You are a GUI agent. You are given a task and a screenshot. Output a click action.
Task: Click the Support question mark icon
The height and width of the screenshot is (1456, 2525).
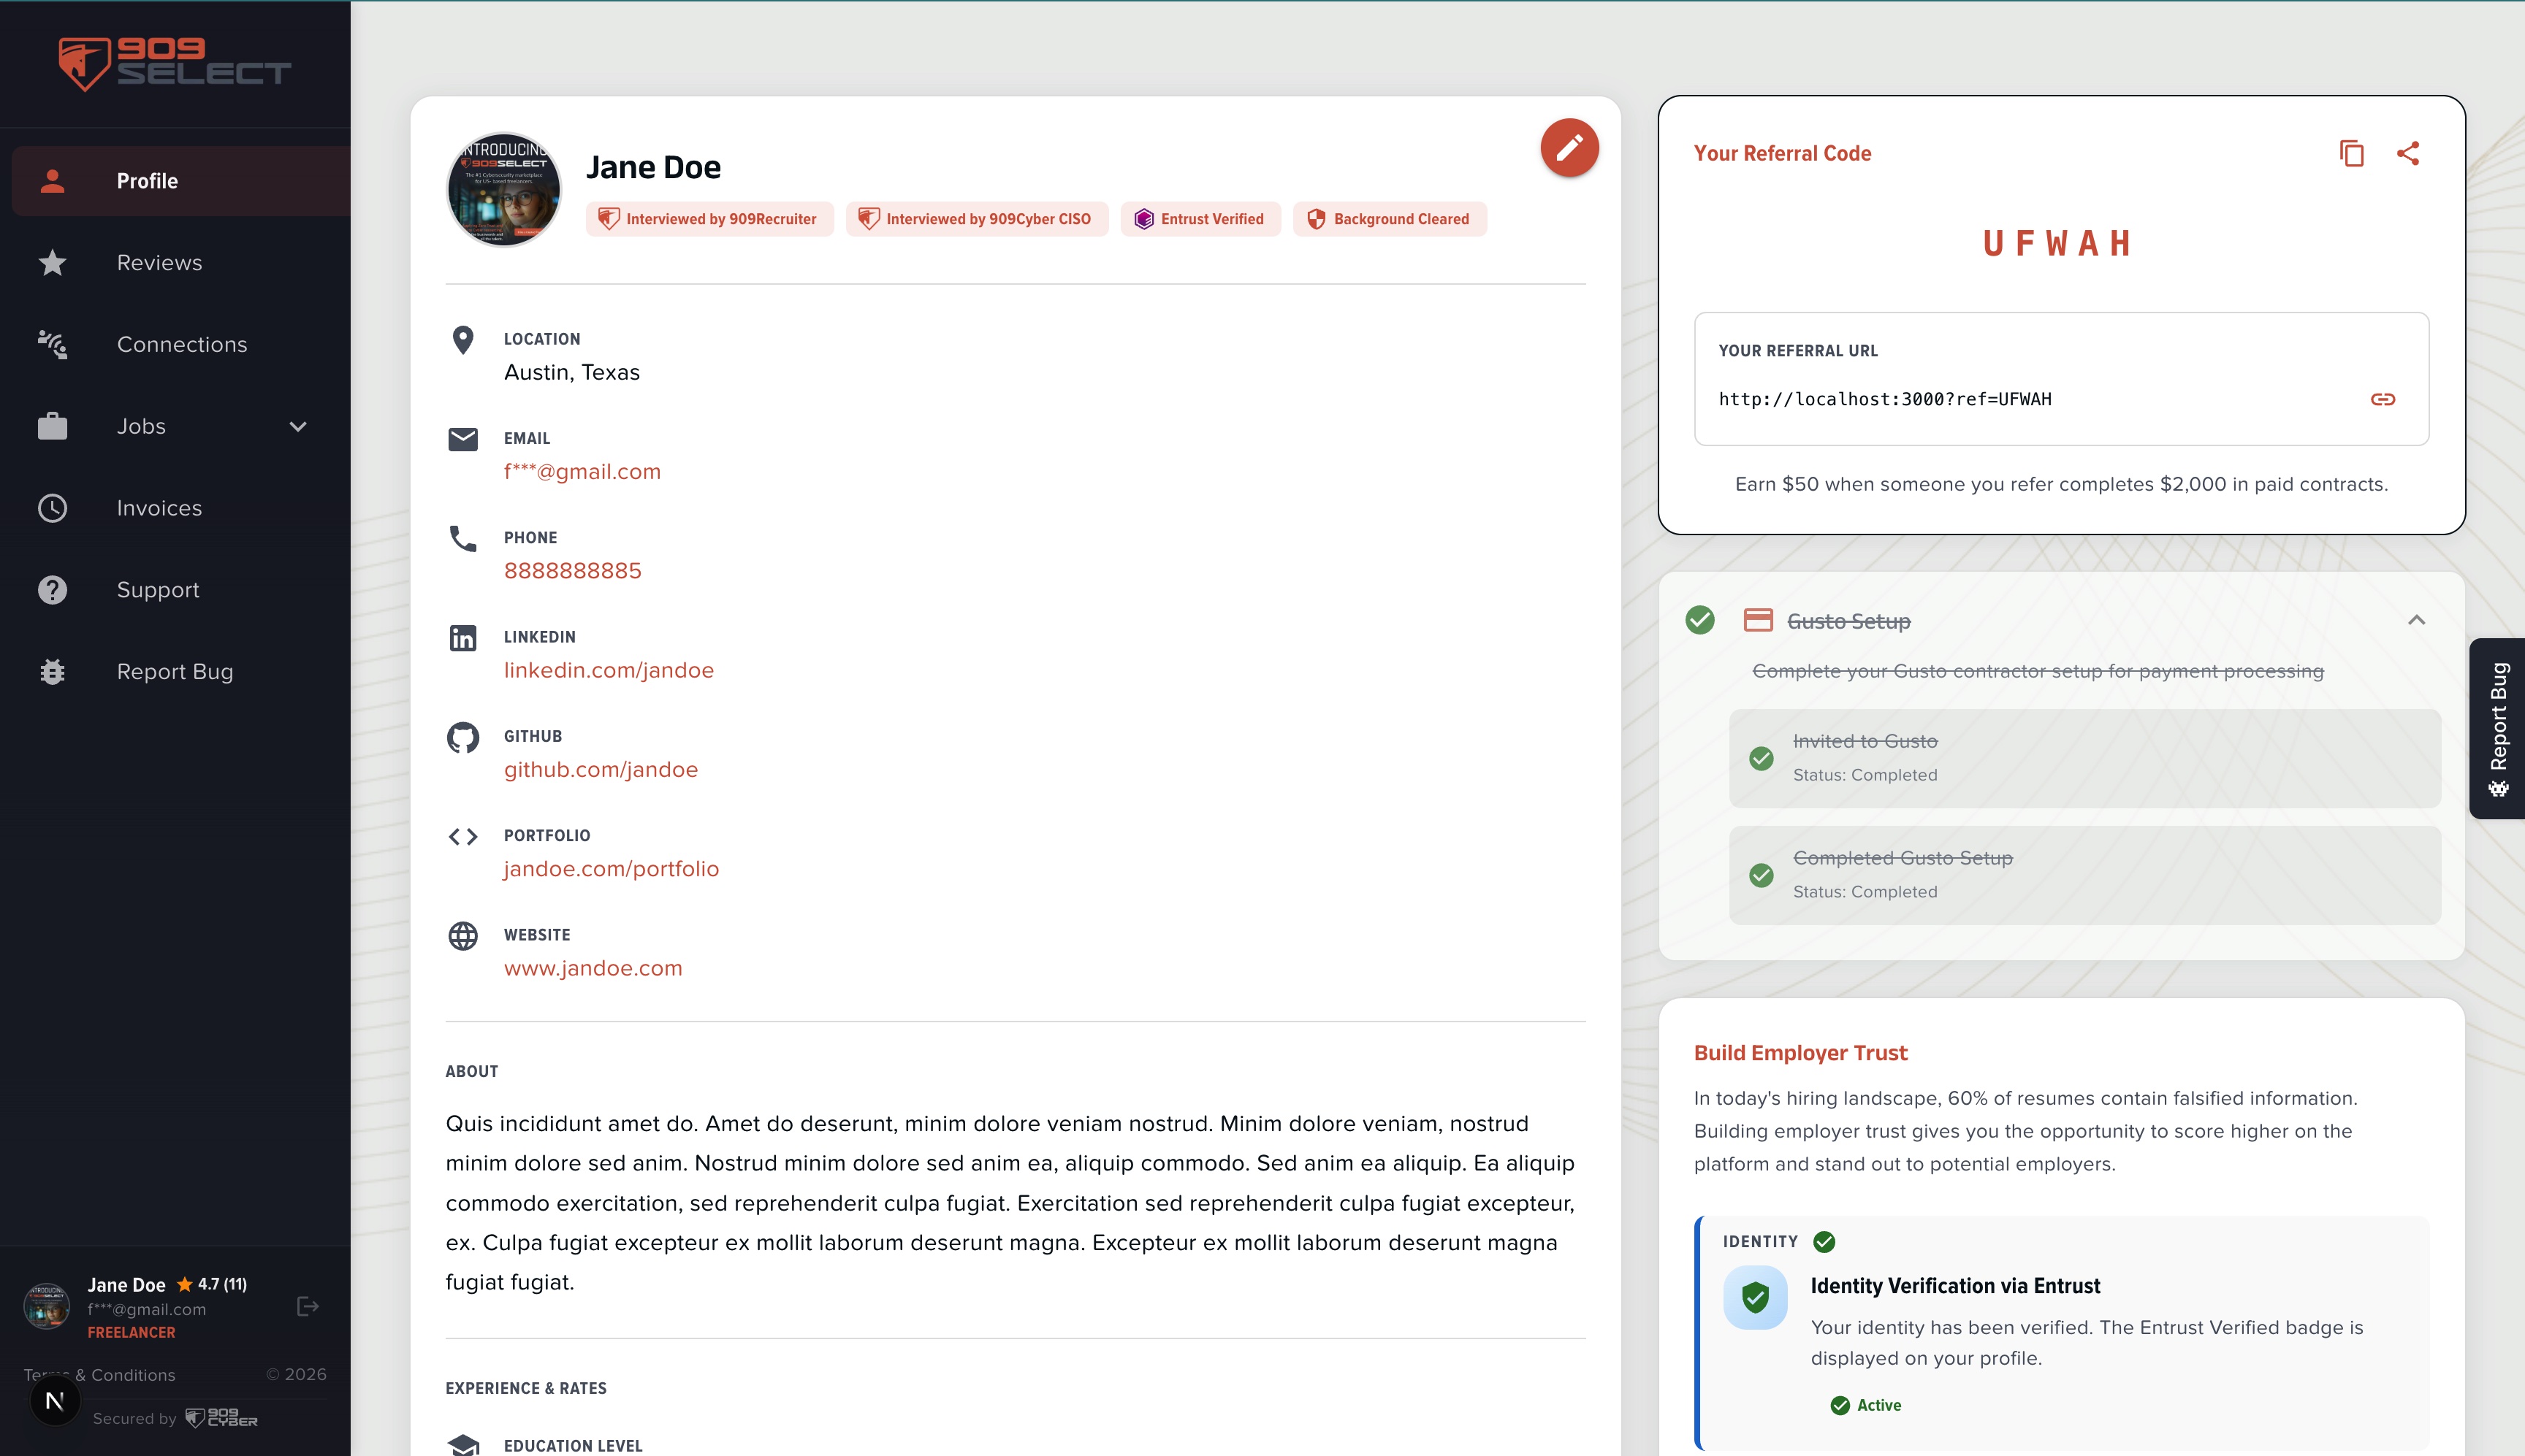click(52, 589)
